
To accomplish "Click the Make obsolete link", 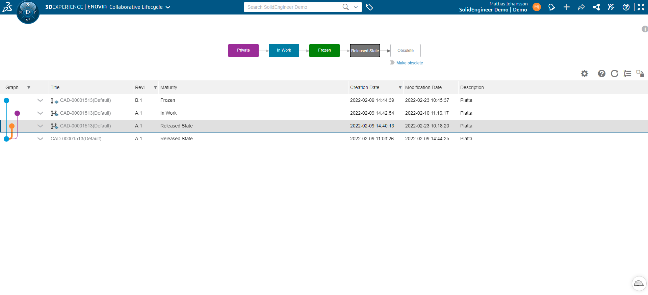I will point(409,63).
